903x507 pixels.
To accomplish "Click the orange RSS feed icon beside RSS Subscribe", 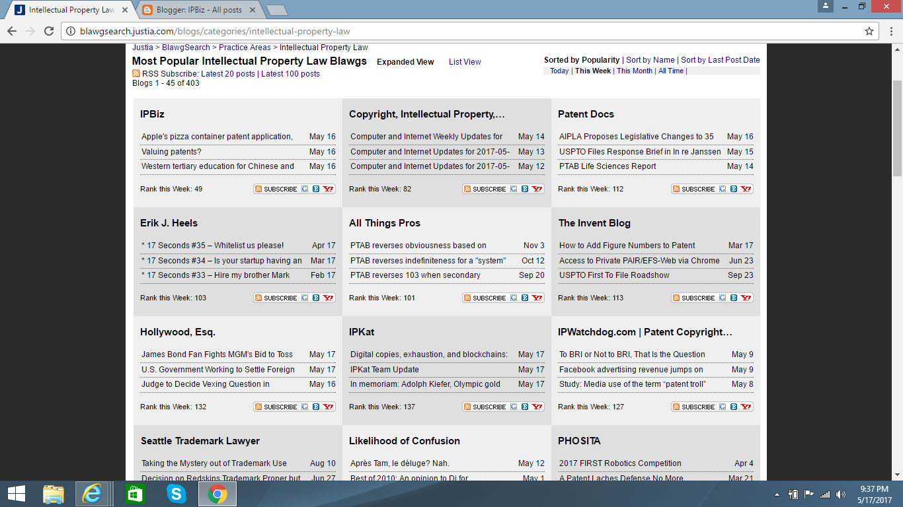I will [136, 74].
